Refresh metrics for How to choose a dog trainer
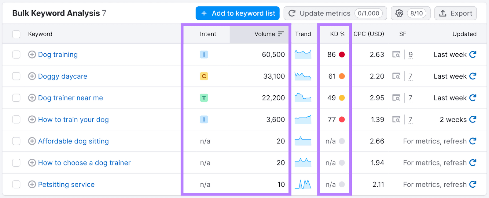 (473, 163)
